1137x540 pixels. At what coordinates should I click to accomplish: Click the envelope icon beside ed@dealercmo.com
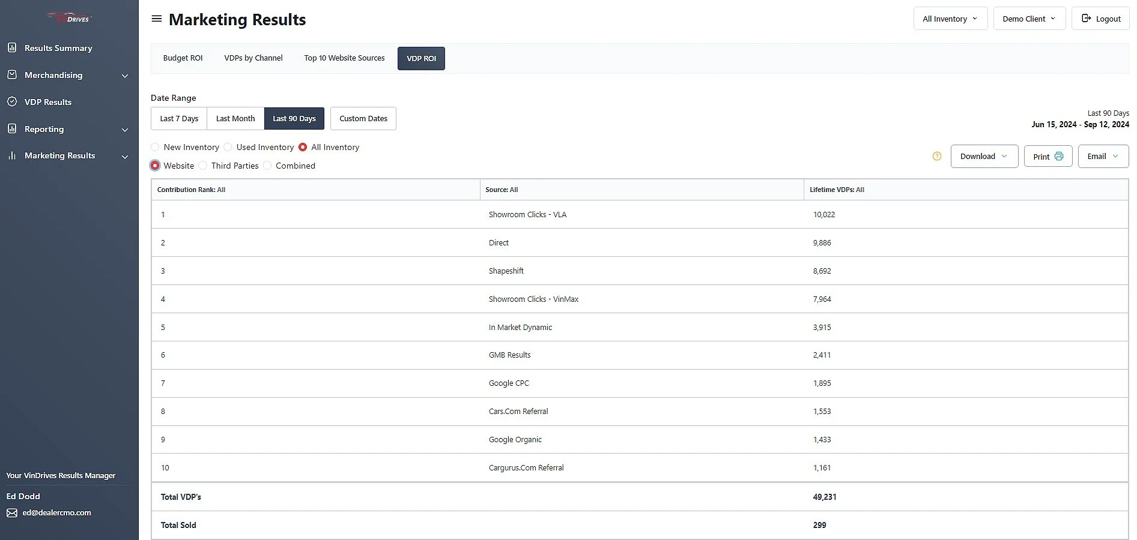click(x=12, y=513)
